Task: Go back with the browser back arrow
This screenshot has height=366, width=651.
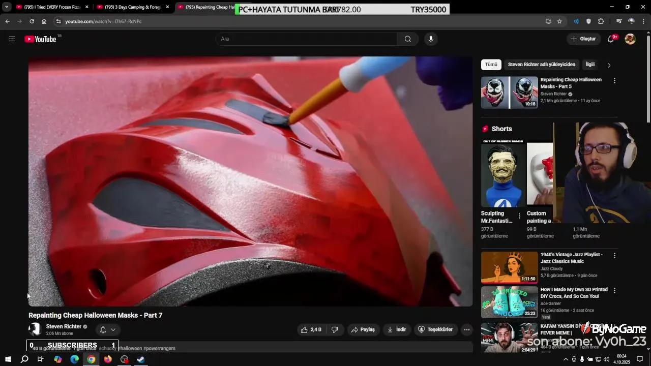Action: pyautogui.click(x=7, y=21)
